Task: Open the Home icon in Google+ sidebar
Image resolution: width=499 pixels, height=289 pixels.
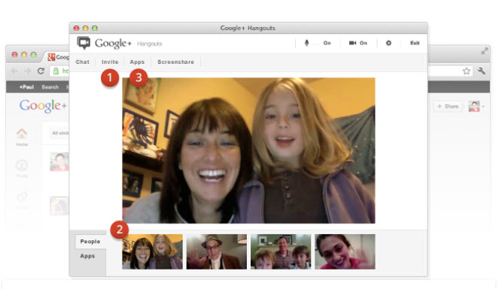Action: tap(22, 137)
